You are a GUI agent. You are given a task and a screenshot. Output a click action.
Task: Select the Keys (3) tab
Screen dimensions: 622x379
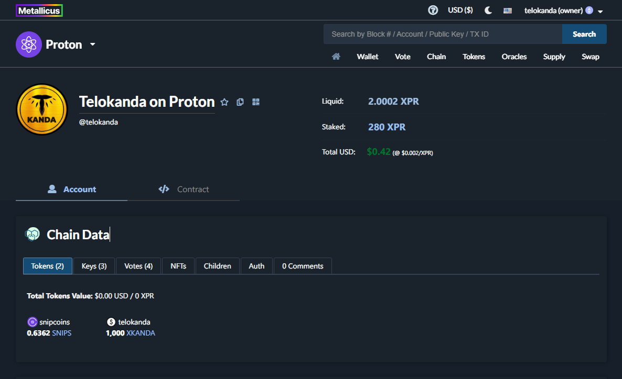[94, 266]
